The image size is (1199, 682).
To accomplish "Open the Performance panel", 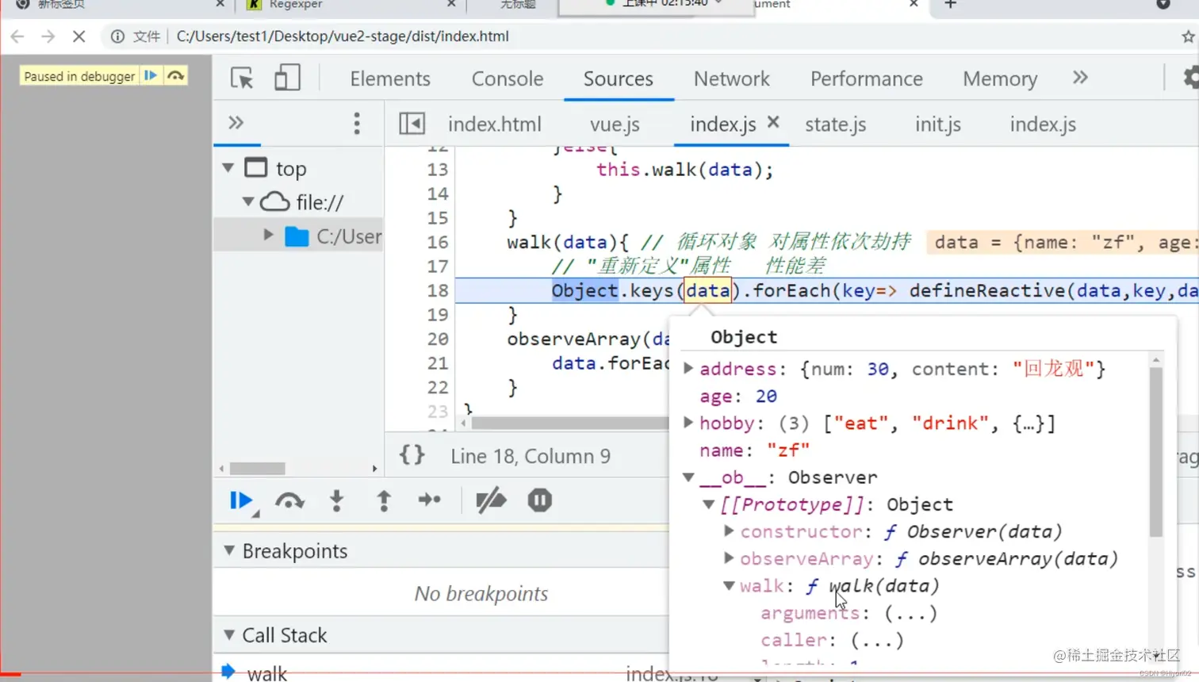I will 867,79.
